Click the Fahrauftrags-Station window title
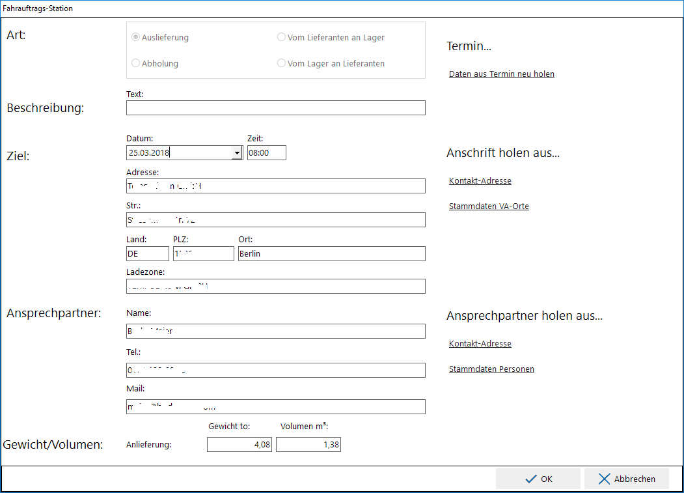Image resolution: width=684 pixels, height=493 pixels. click(38, 8)
